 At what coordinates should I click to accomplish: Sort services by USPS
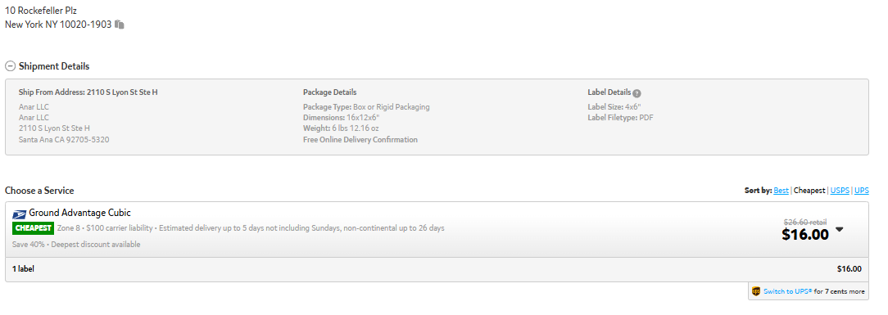(840, 191)
